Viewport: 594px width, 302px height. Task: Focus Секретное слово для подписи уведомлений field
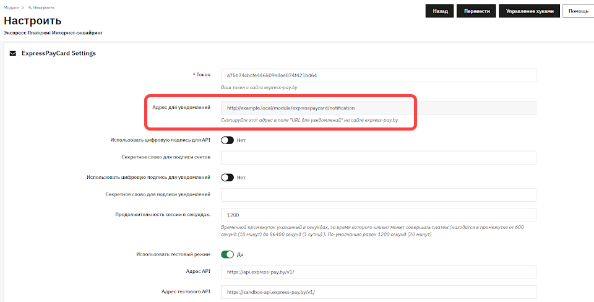(379, 195)
